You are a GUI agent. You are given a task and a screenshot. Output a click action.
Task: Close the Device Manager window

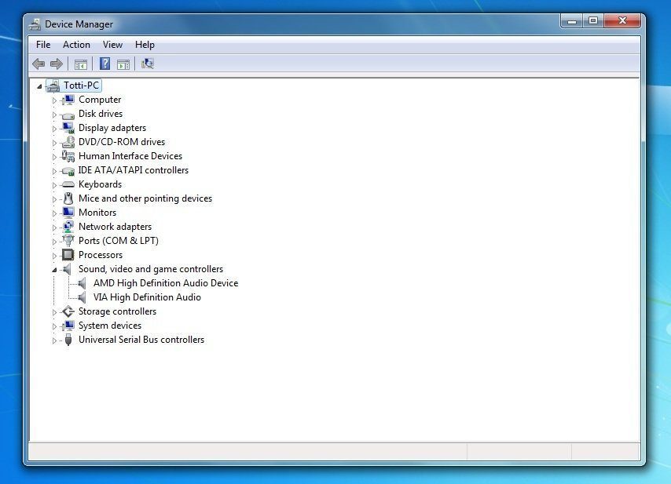click(622, 21)
